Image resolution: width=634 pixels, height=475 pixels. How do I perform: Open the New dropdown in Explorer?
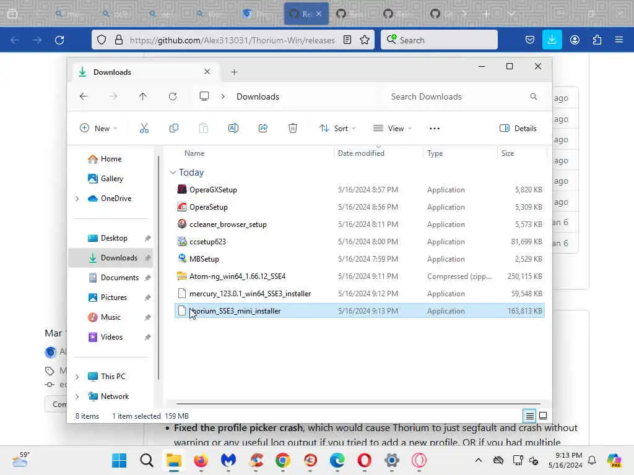tap(98, 129)
